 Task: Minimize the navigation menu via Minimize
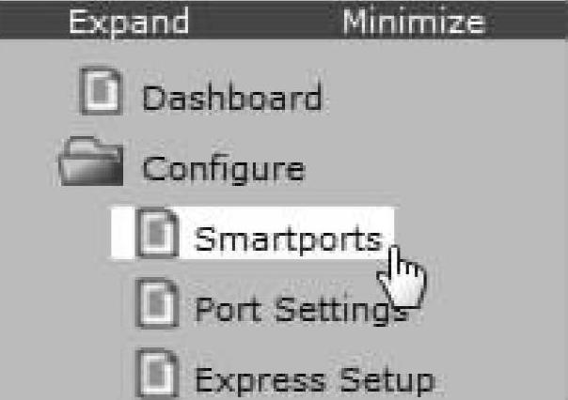coord(414,22)
